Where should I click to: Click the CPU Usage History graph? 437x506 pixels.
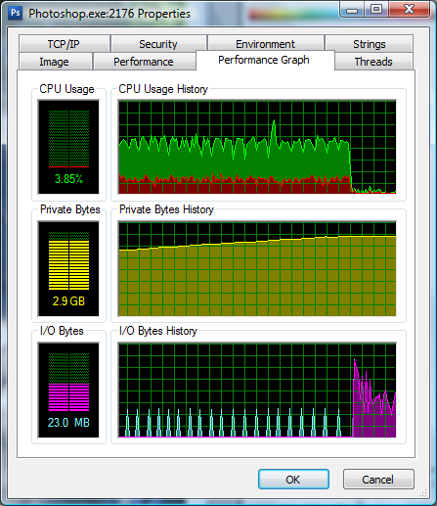(257, 147)
